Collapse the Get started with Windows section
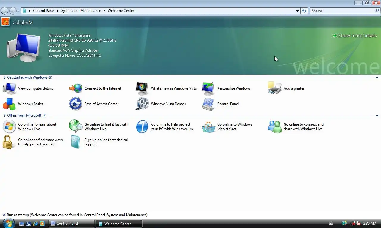This screenshot has width=381, height=228. tap(377, 77)
